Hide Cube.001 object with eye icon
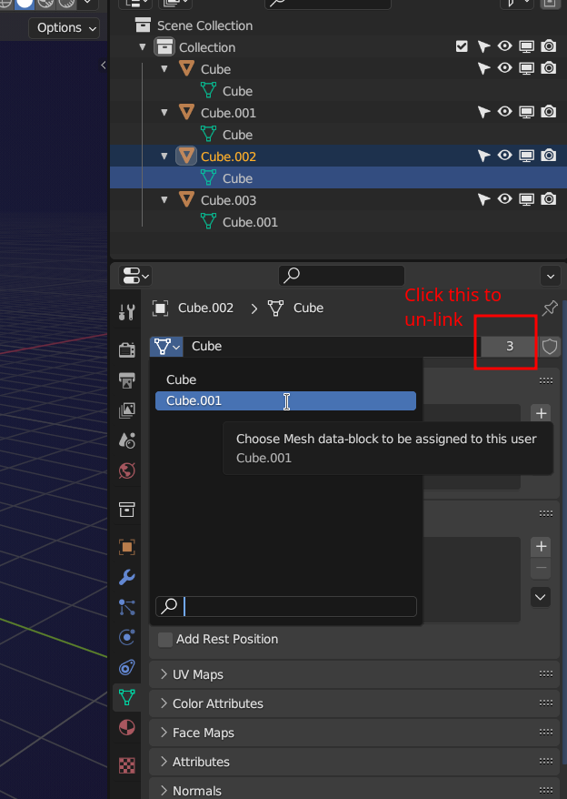 (504, 112)
